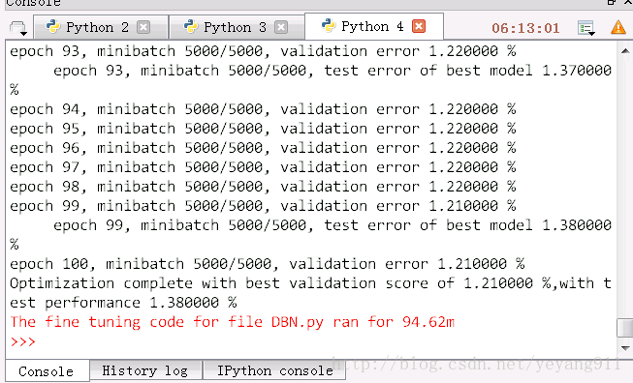
Task: Click the epoch 99 test error line
Action: (332, 225)
